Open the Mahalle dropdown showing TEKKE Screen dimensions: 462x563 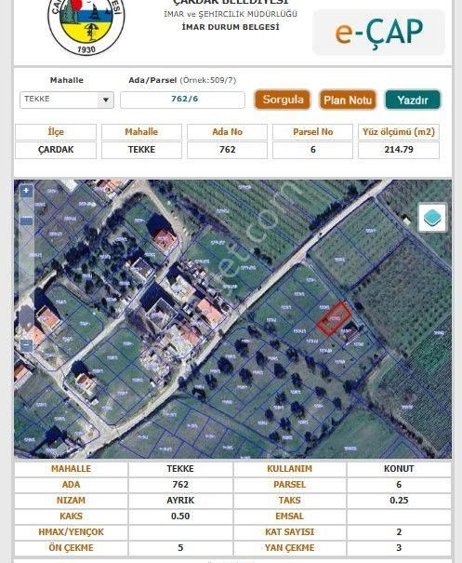67,100
